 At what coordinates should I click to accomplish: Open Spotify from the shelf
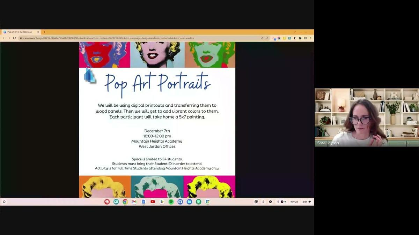(x=171, y=202)
